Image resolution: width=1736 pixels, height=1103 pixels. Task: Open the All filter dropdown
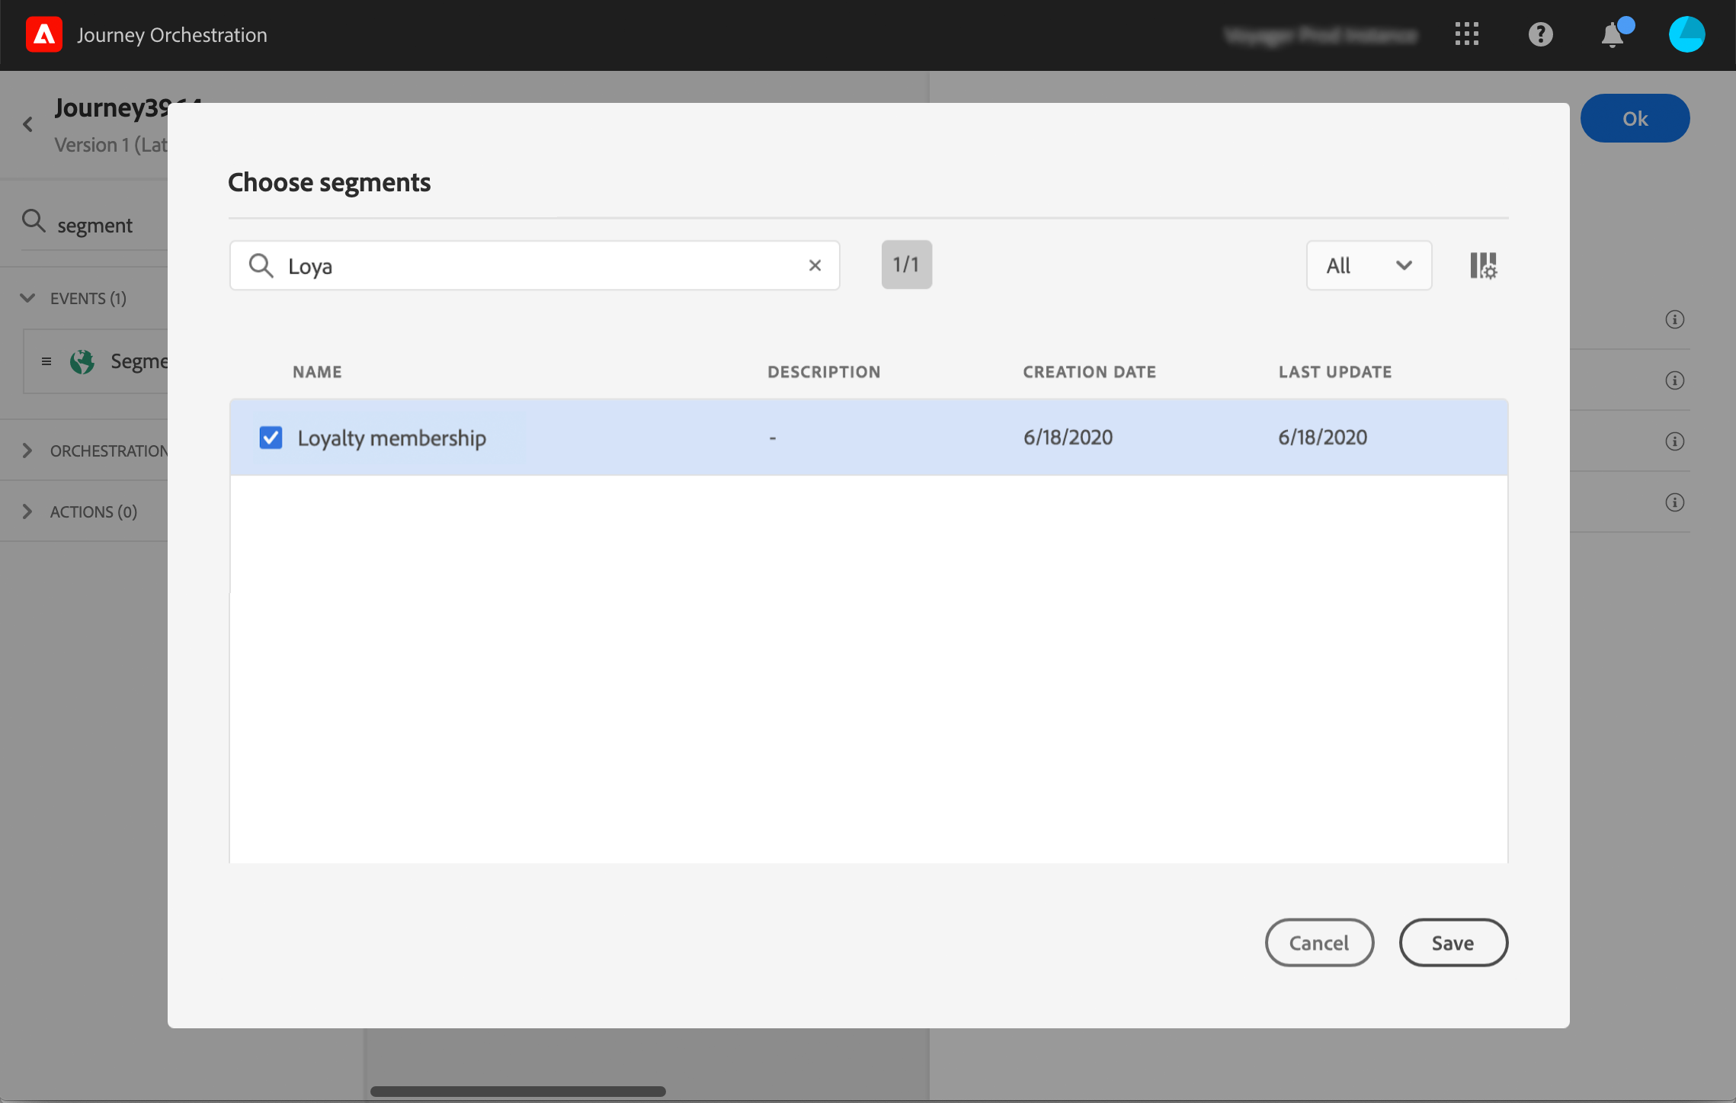(1369, 265)
